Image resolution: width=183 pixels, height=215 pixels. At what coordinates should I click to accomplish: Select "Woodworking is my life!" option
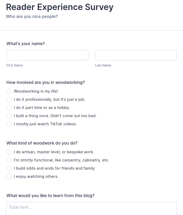(9, 92)
